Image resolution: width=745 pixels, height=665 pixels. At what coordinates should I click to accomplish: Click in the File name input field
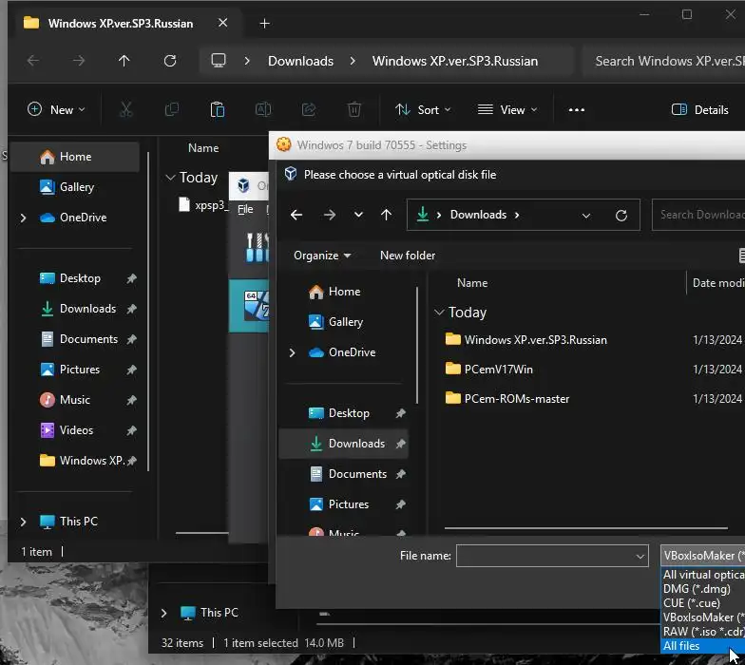click(544, 557)
